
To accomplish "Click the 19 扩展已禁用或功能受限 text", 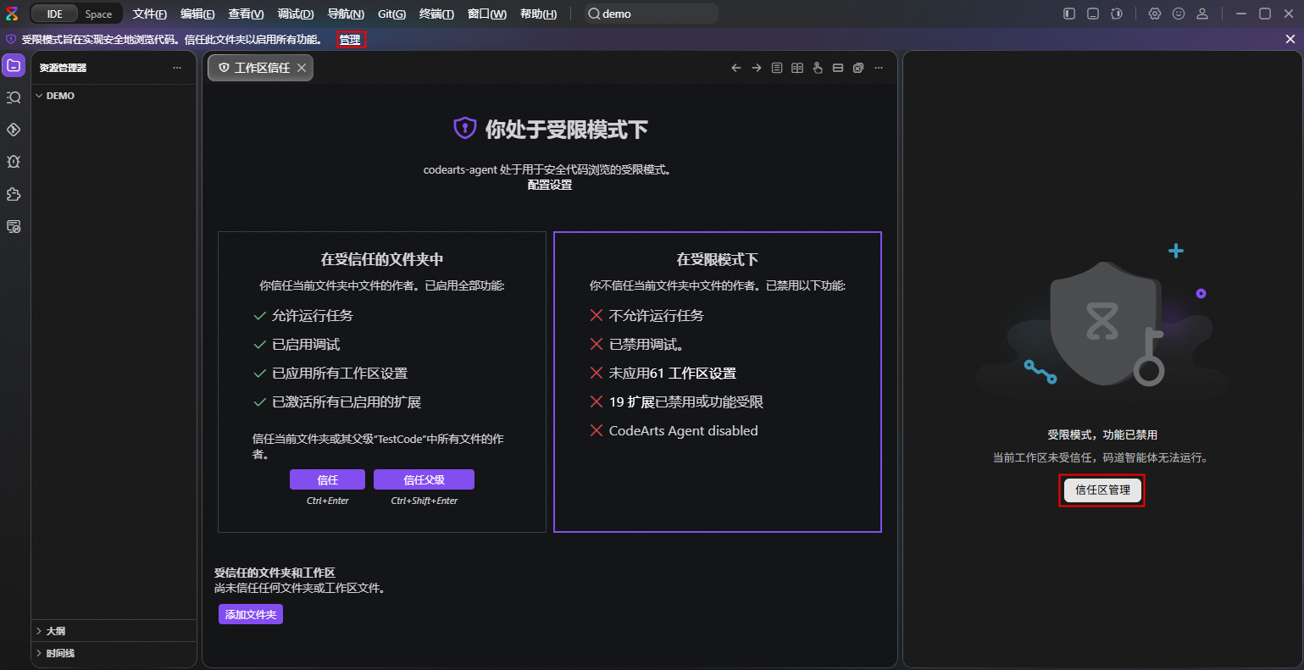I will click(686, 401).
